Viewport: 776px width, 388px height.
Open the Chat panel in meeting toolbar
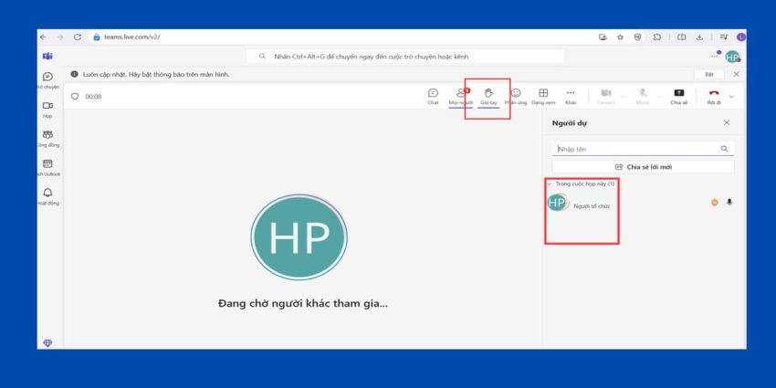433,96
